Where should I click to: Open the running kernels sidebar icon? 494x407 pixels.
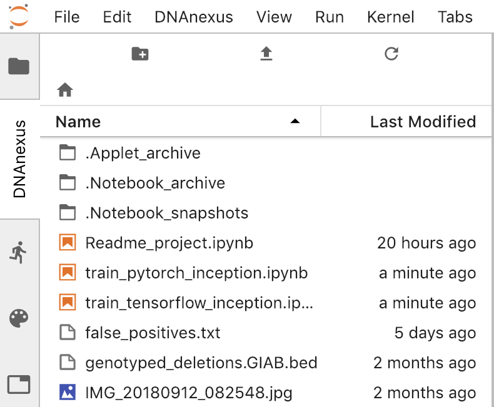(x=19, y=252)
